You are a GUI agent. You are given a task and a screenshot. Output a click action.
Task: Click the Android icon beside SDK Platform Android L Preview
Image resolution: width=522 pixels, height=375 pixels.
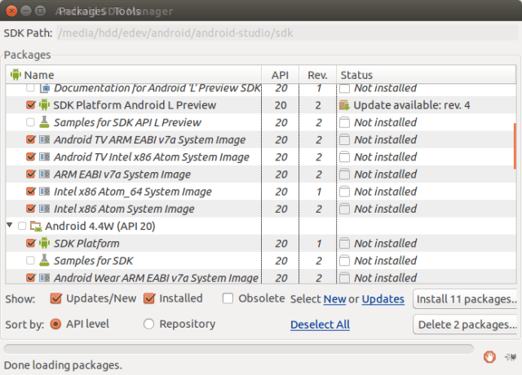44,105
